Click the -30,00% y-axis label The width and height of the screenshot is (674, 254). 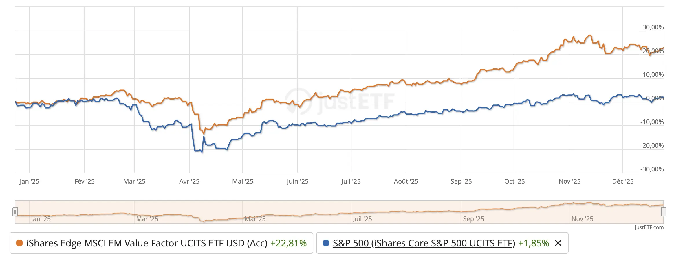pyautogui.click(x=652, y=169)
